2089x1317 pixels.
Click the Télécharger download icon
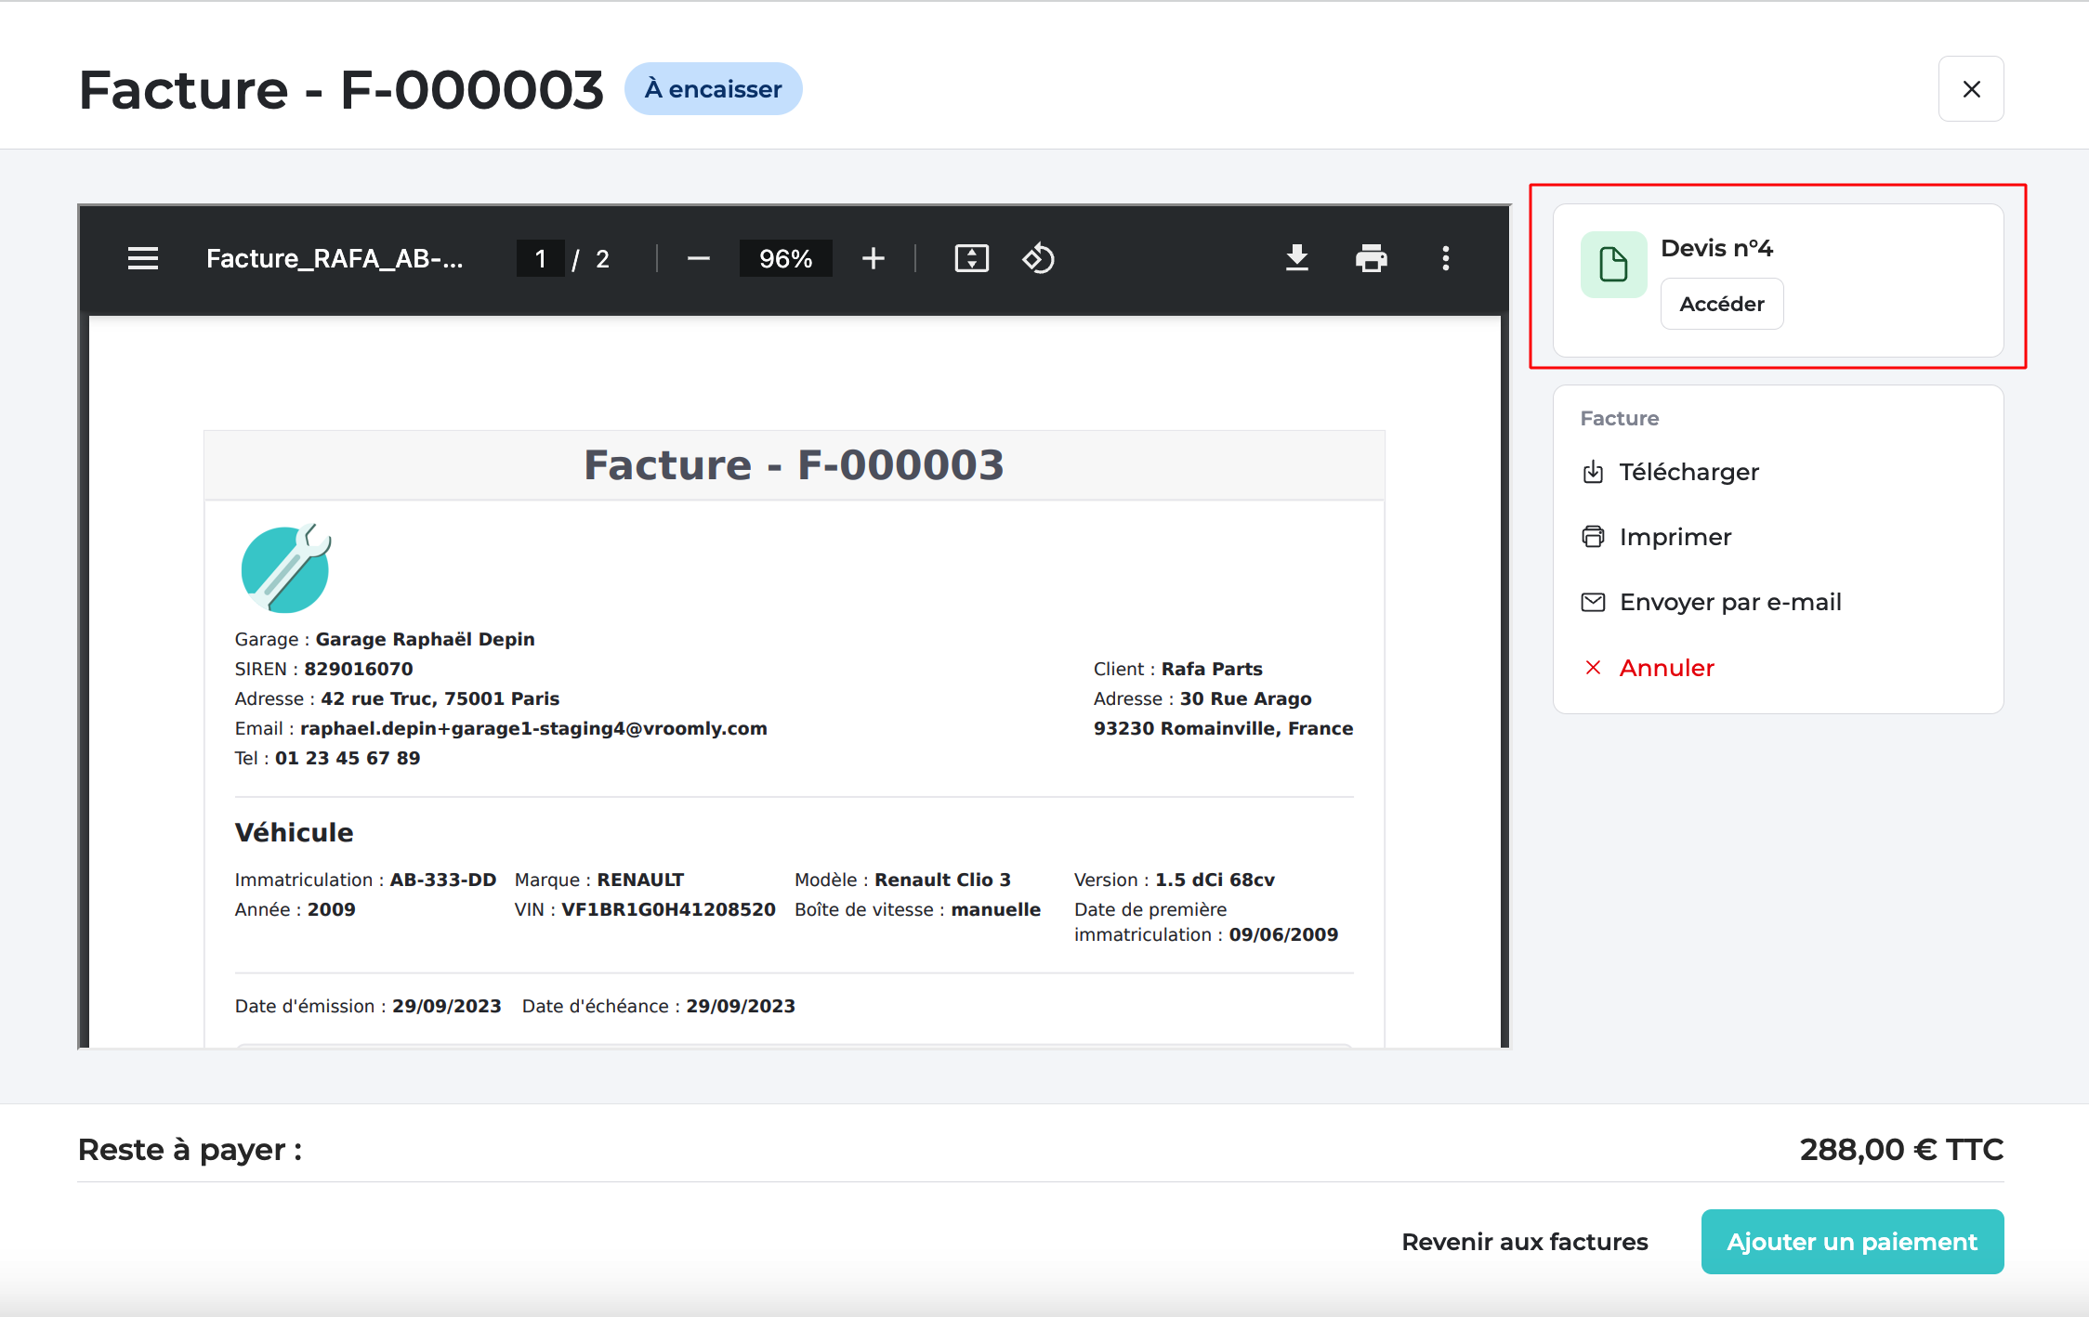(x=1593, y=472)
